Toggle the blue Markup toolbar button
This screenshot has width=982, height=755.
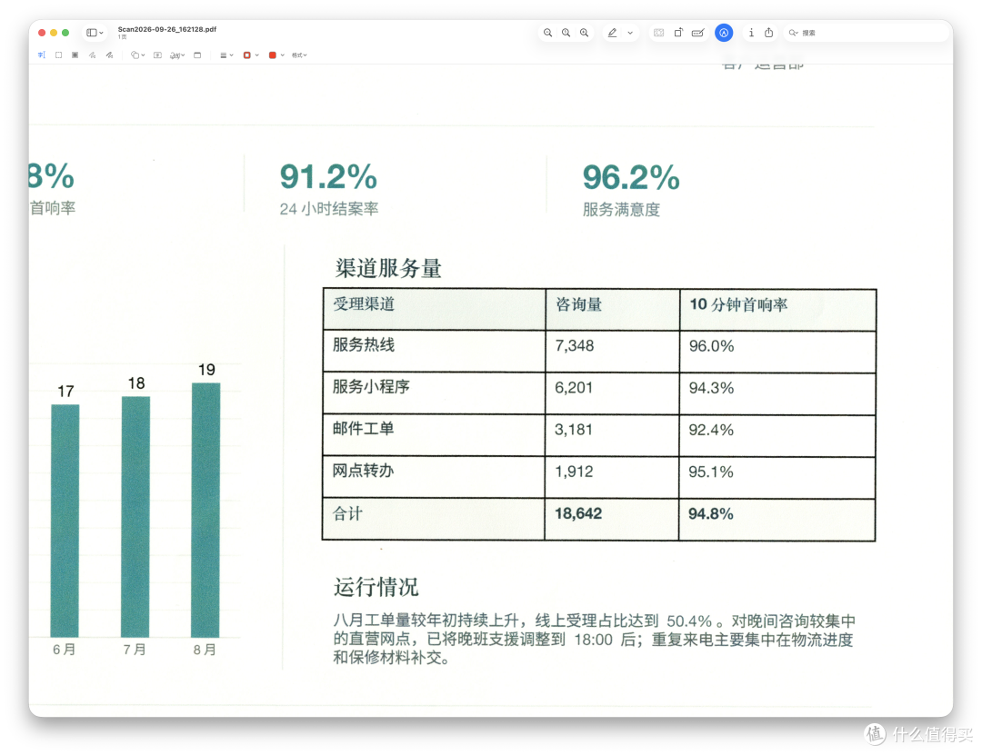click(x=724, y=33)
